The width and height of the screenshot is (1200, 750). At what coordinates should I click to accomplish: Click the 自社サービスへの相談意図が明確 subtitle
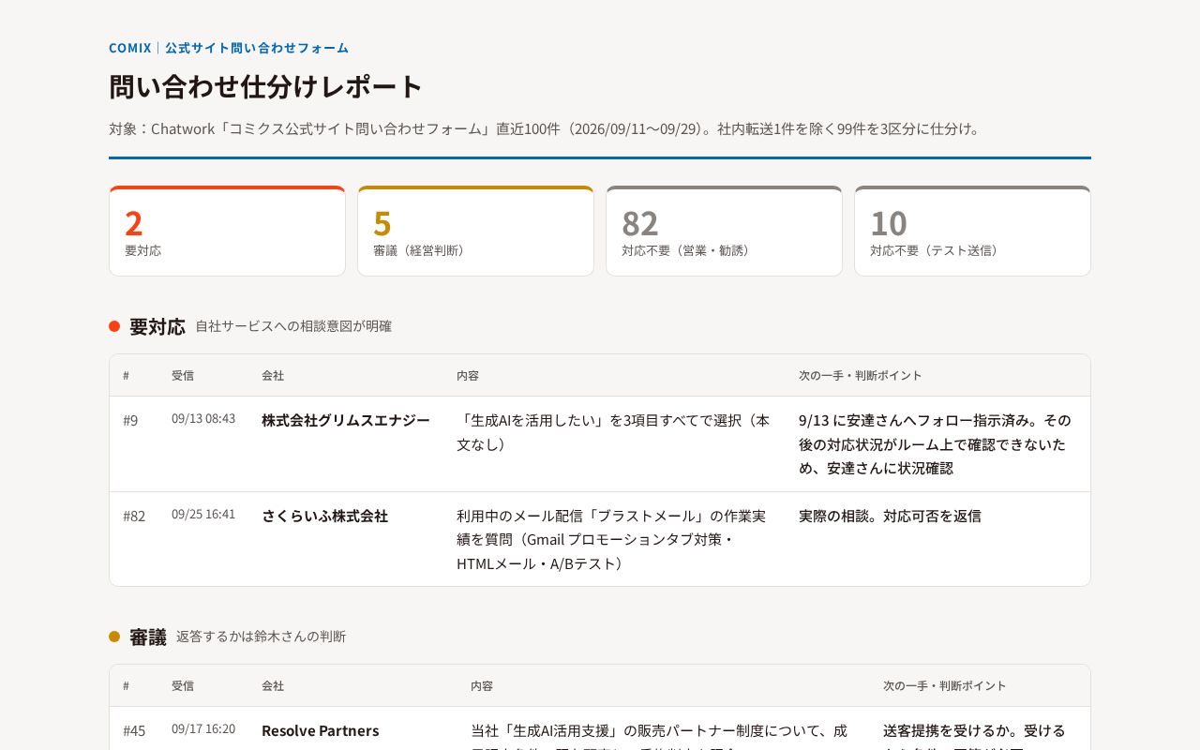click(x=293, y=326)
